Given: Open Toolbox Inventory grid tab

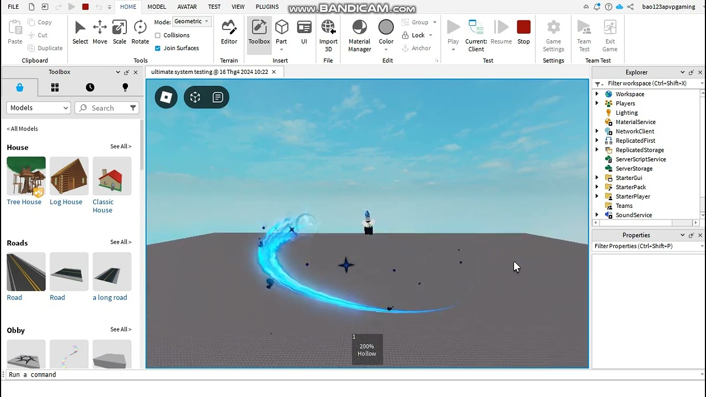Looking at the screenshot, I should point(55,87).
